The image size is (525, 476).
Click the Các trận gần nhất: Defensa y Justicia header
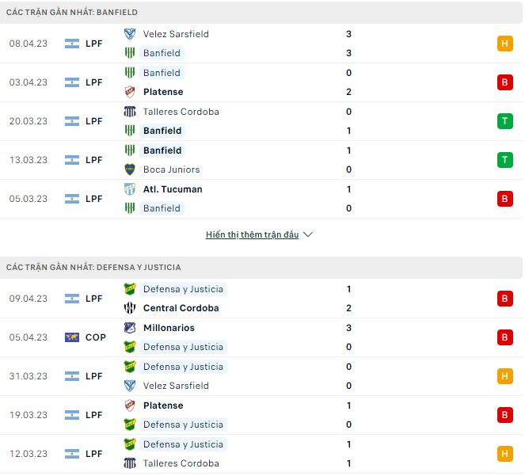coord(93,268)
